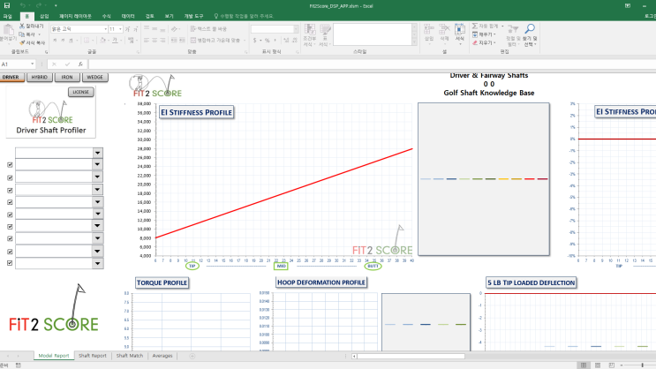
Task: Click the Wrap Text icon
Action: (192, 29)
